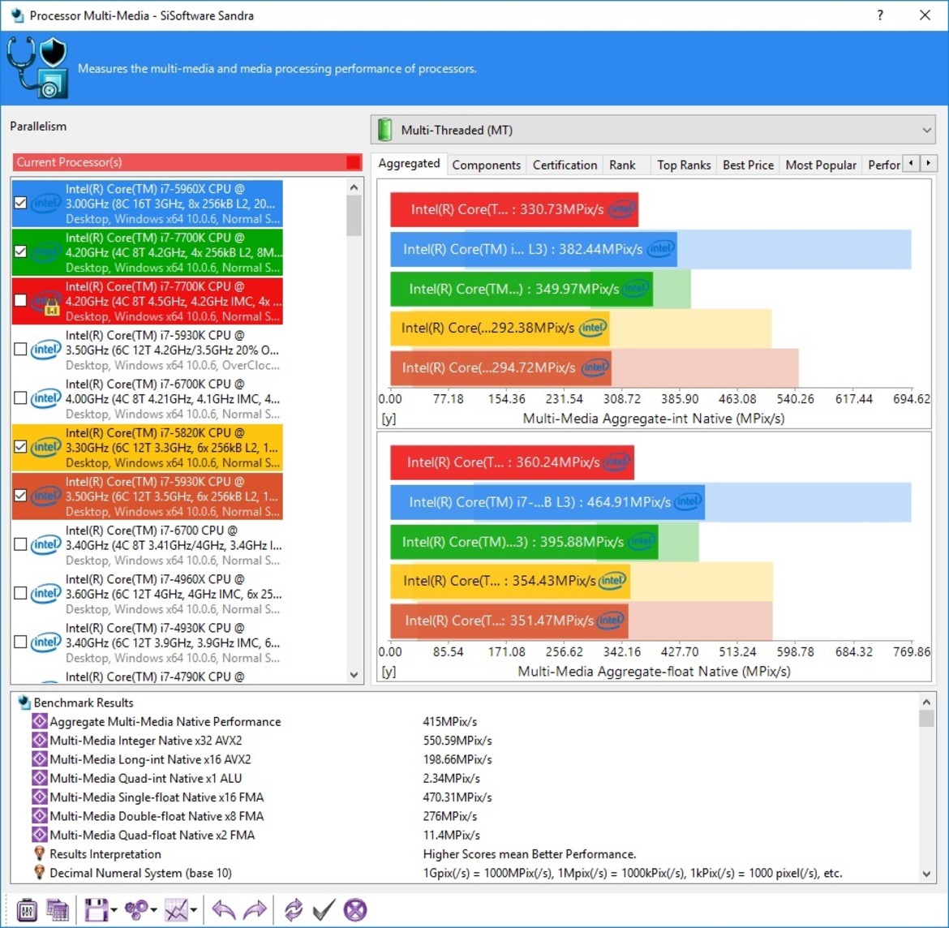Click the purple circled X cancel icon

tap(355, 910)
